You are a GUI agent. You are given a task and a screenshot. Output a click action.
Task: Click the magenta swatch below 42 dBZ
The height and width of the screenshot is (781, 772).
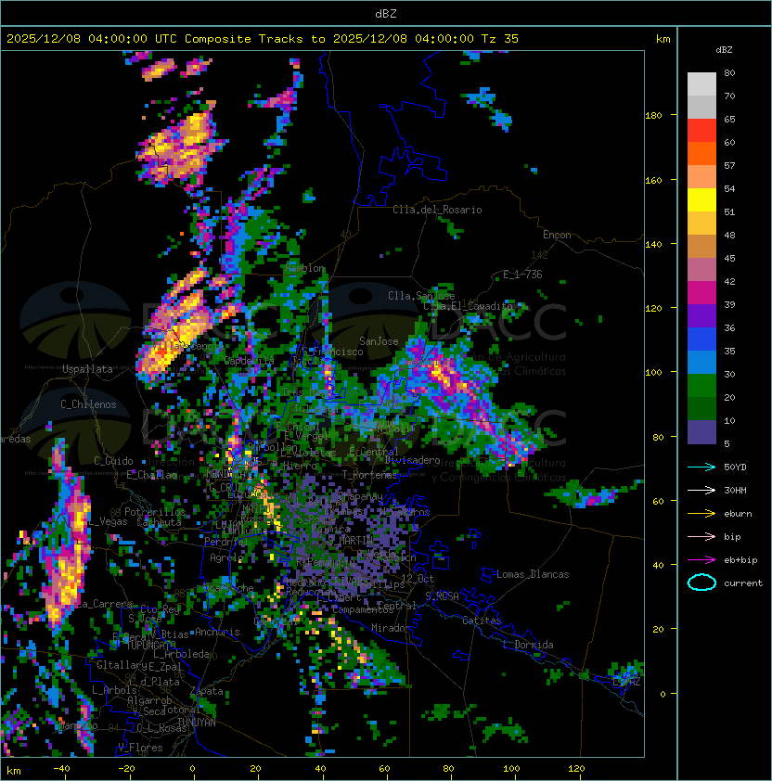pyautogui.click(x=701, y=292)
